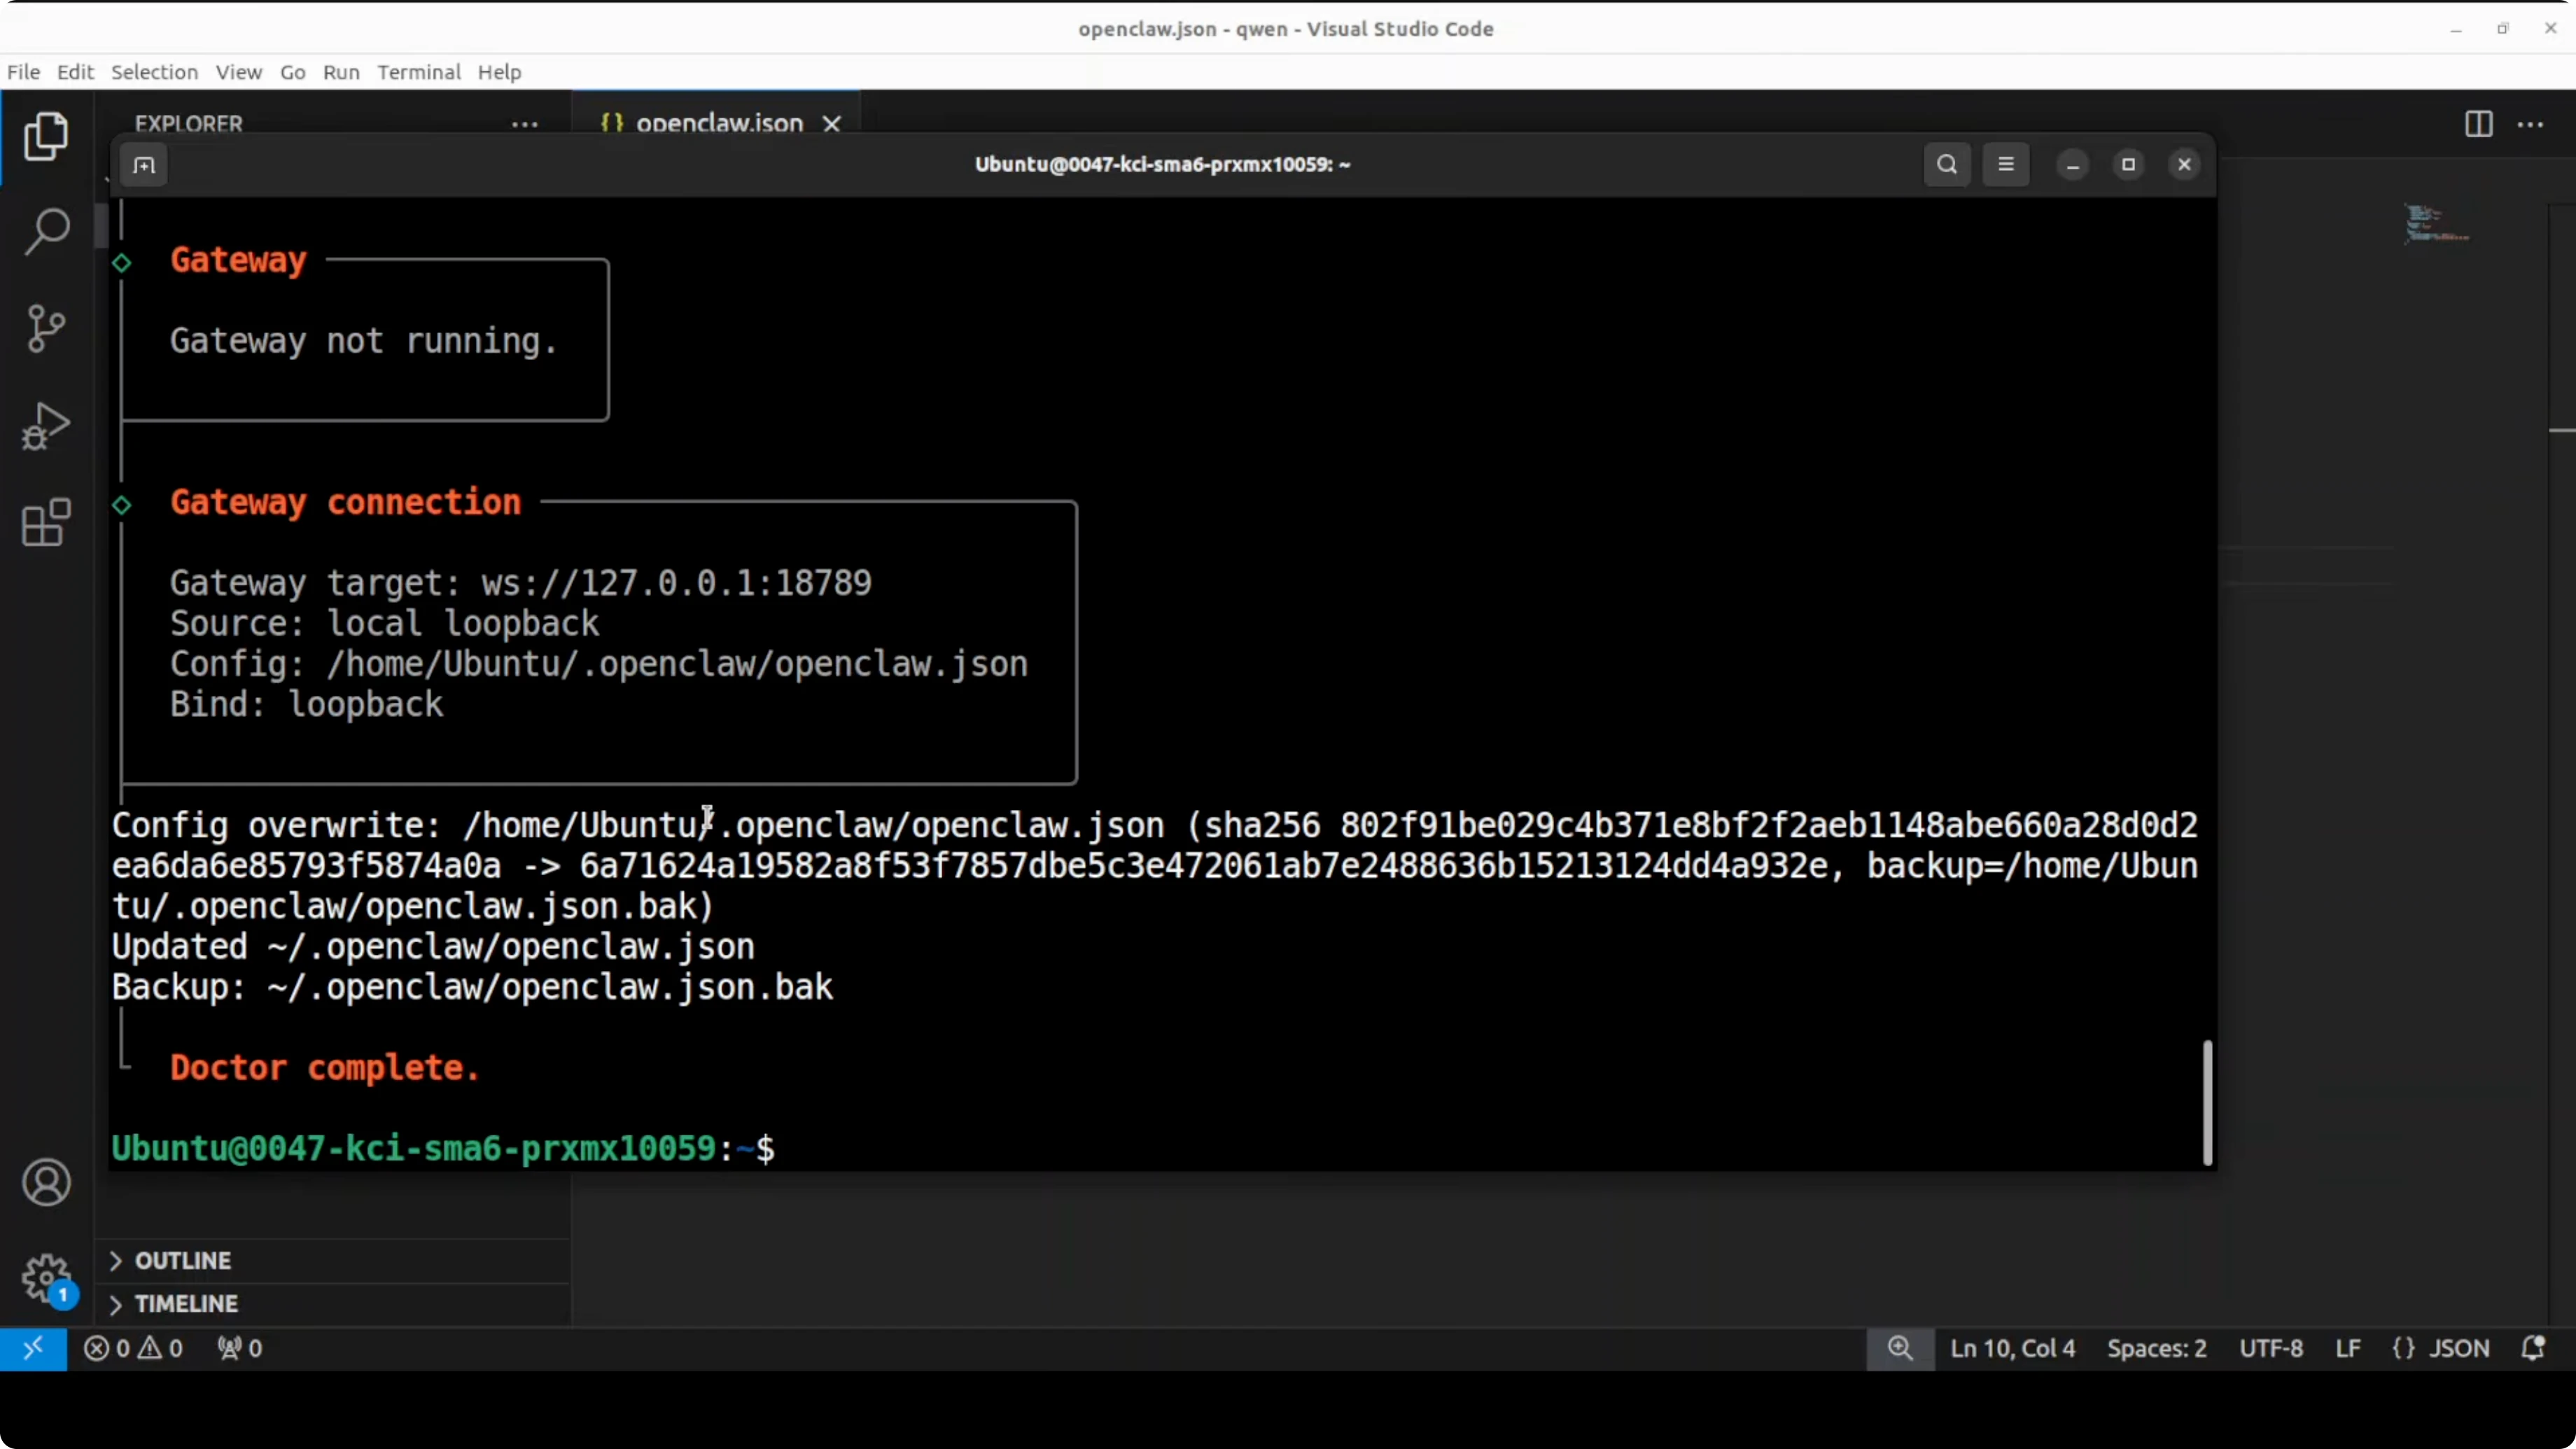Open Explorer views and more actions
2576x1449 pixels.
click(x=525, y=124)
